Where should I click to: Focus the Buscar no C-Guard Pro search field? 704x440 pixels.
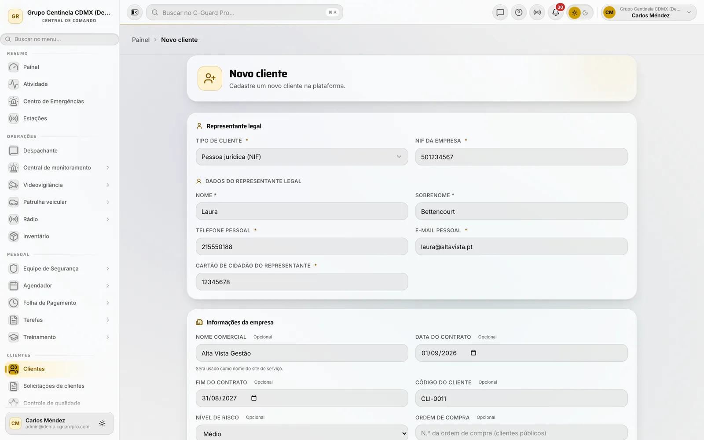click(x=245, y=12)
